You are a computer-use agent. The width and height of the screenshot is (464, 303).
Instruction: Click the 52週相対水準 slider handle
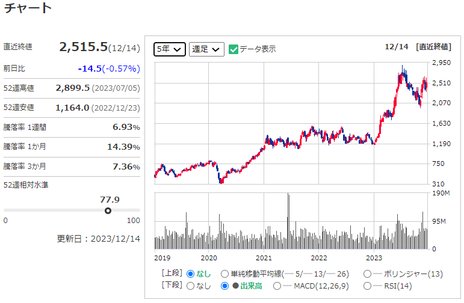click(108, 210)
